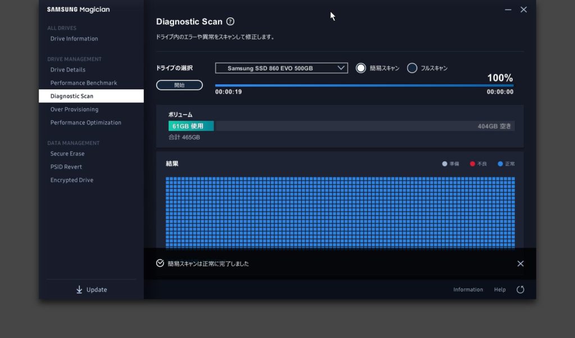Image resolution: width=575 pixels, height=338 pixels.
Task: Click the Update button
Action: click(x=92, y=290)
